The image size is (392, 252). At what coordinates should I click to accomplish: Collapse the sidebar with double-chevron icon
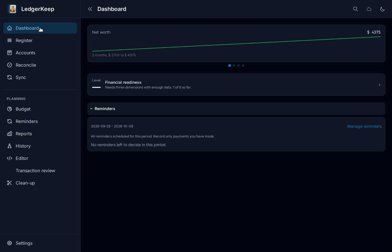90,9
